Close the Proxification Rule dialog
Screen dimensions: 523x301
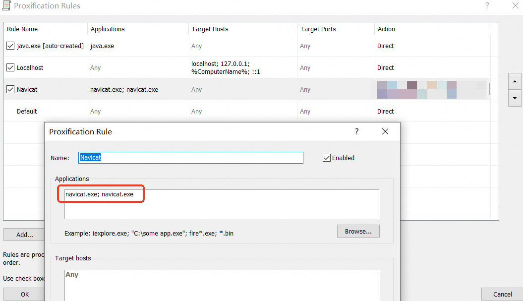point(385,132)
